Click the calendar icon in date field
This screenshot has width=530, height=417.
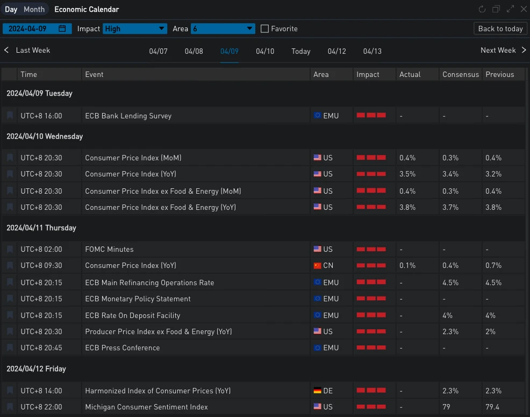(62, 29)
